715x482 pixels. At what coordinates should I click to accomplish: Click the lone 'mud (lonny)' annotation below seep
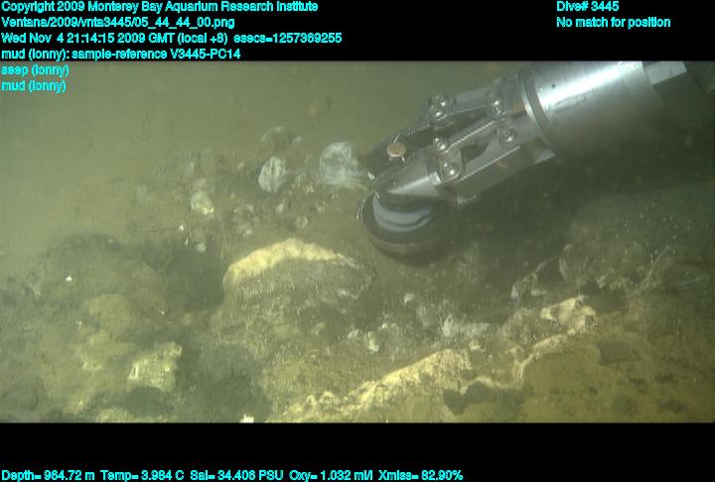click(x=34, y=86)
